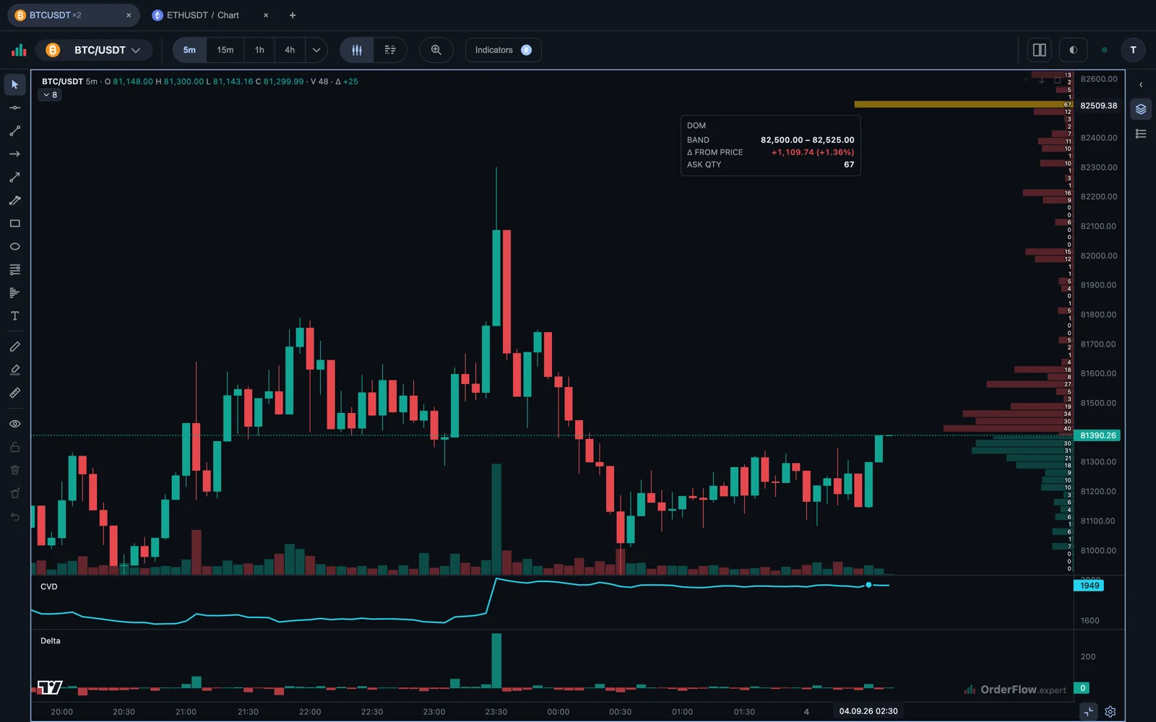This screenshot has height=722, width=1156.
Task: Select the 1h timeframe
Action: tap(259, 50)
